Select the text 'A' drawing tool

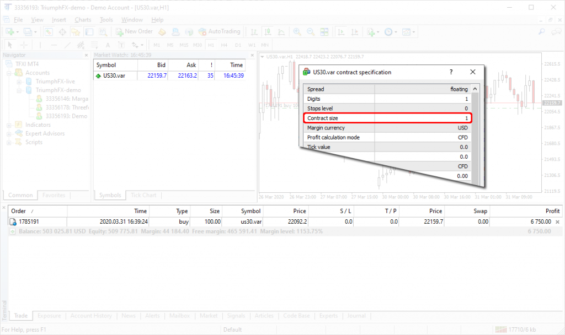tap(108, 45)
